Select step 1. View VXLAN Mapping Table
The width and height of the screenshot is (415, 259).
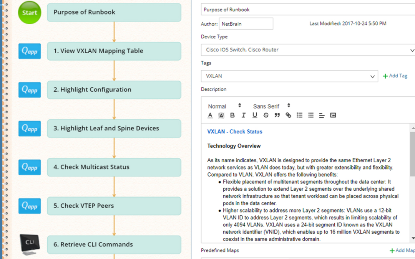tap(114, 51)
